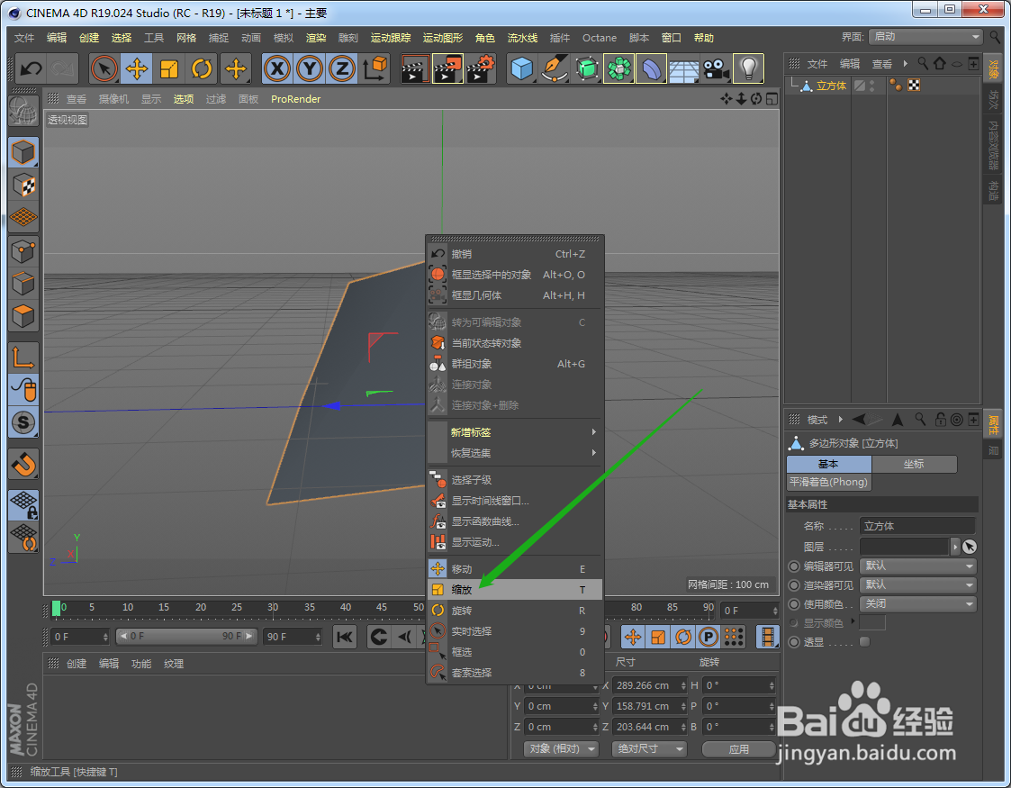Screen dimensions: 1011x788
Task: Add a Cube primitive from the toolbar
Action: [x=521, y=69]
